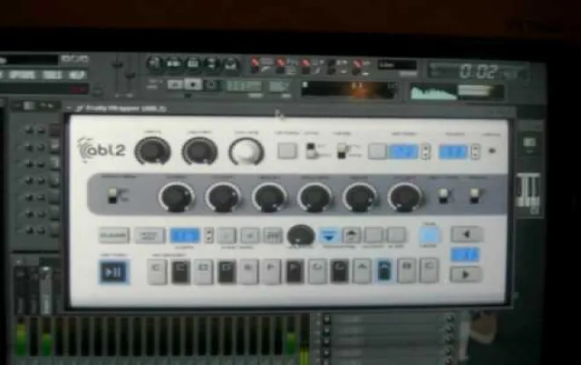Click the fifth round shortcut button in FL toolbar
Screen dimensions: 581x365
[231, 63]
